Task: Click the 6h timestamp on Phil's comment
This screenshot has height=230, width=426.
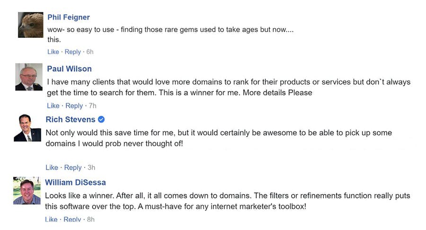Action: coord(89,52)
